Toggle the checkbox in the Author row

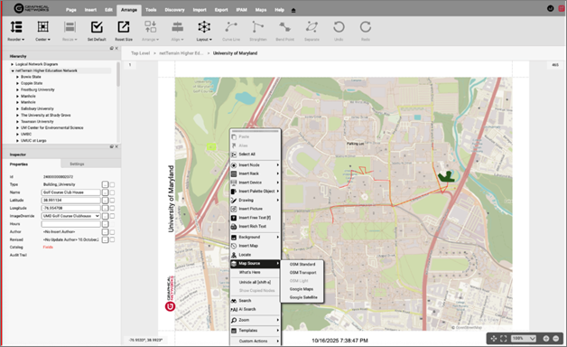click(113, 232)
